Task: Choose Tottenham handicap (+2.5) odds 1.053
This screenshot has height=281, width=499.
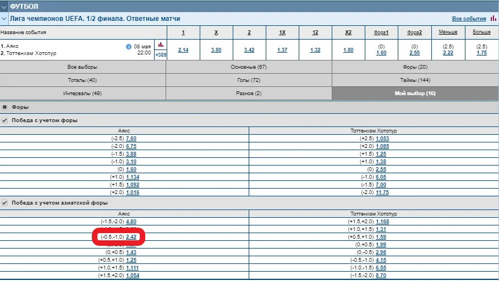Action: click(382, 139)
